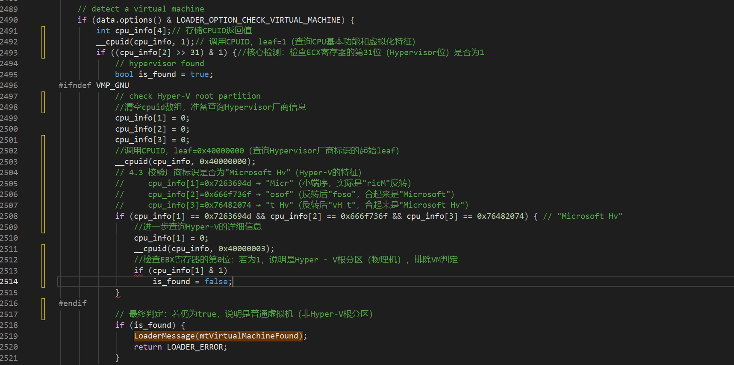The width and height of the screenshot is (734, 365).
Task: Click the highlighted LoaderMessage call
Action: [x=218, y=336]
